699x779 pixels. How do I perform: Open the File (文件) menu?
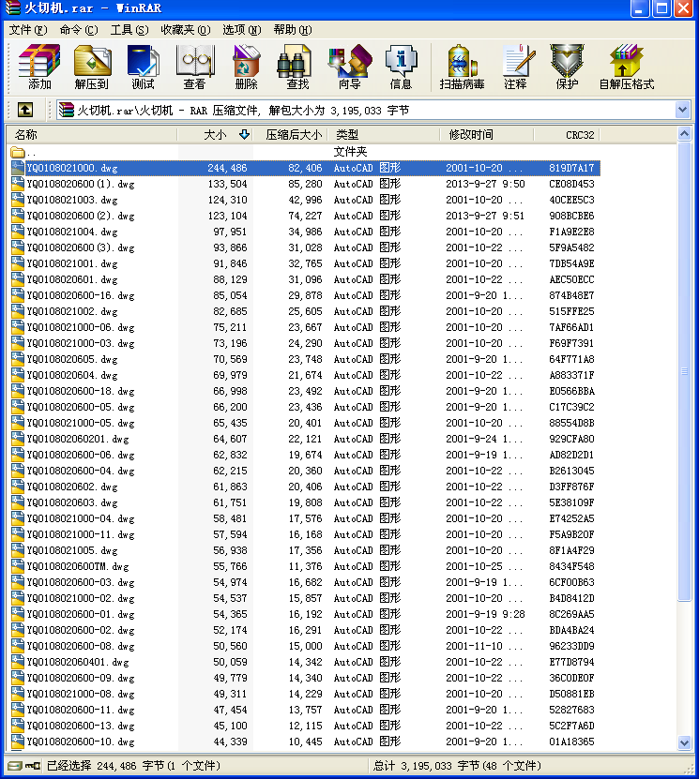(28, 30)
